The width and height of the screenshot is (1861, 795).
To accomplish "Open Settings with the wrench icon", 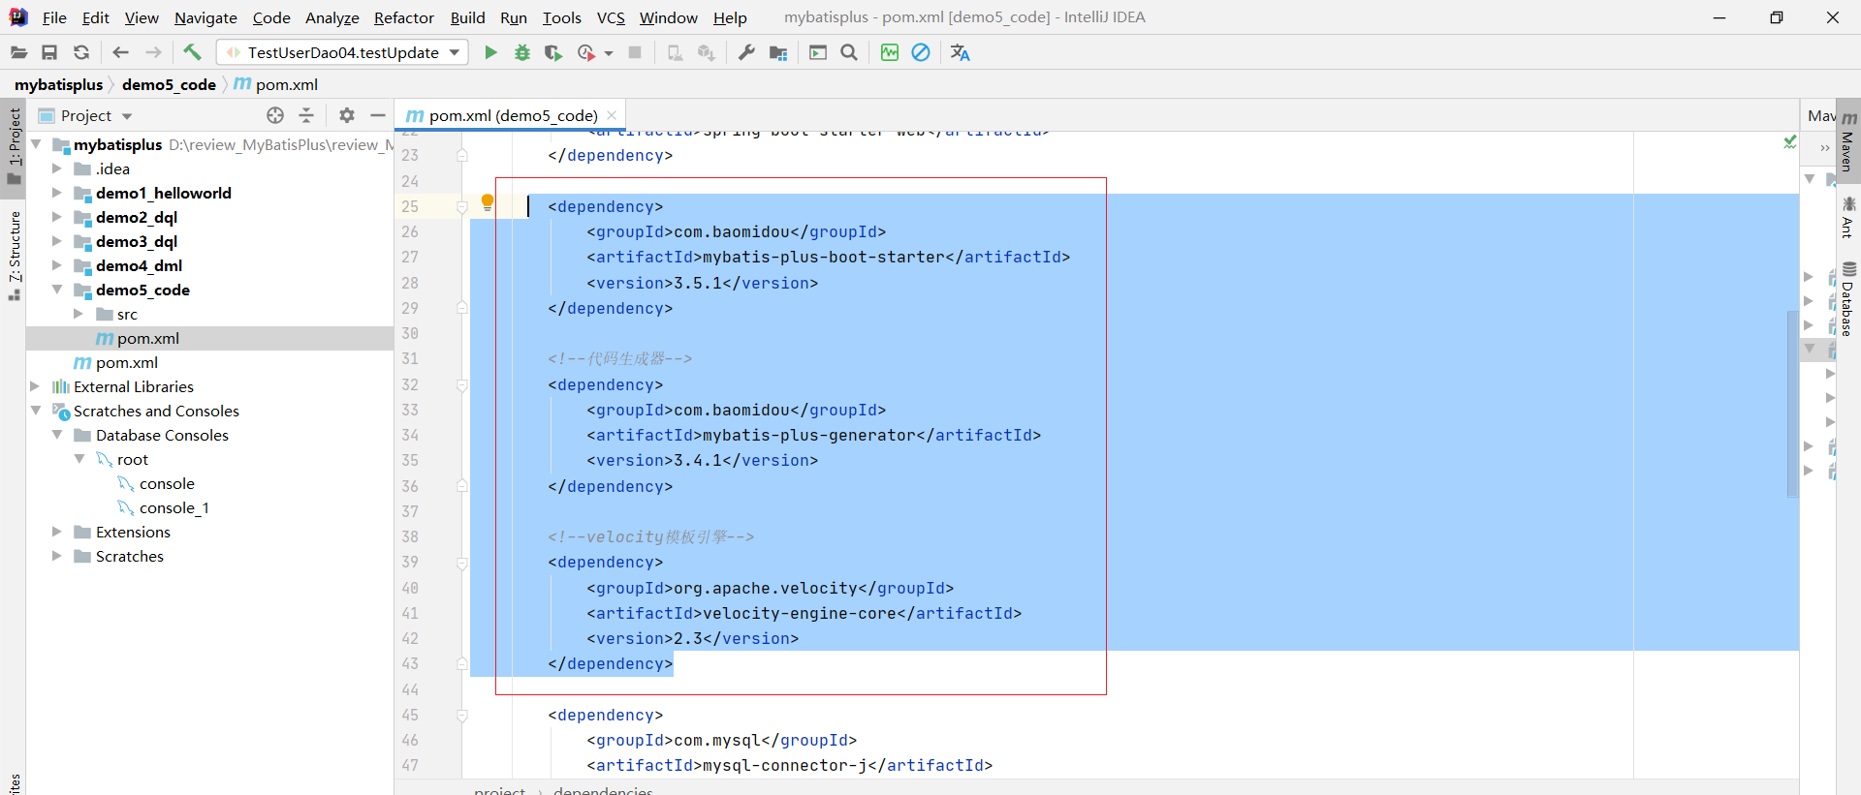I will [x=746, y=52].
